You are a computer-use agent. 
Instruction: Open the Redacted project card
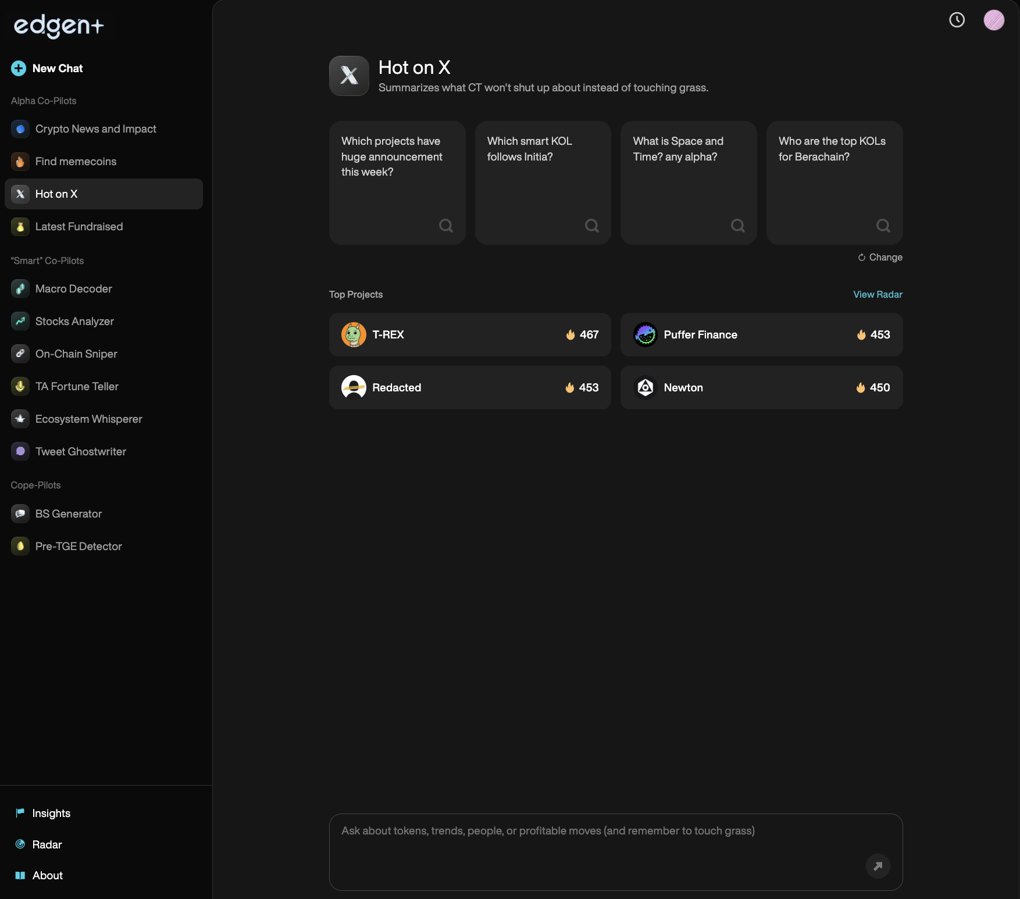[469, 388]
